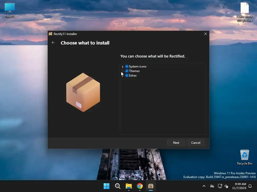Click the Next button
The width and height of the screenshot is (257, 192).
pos(176,142)
